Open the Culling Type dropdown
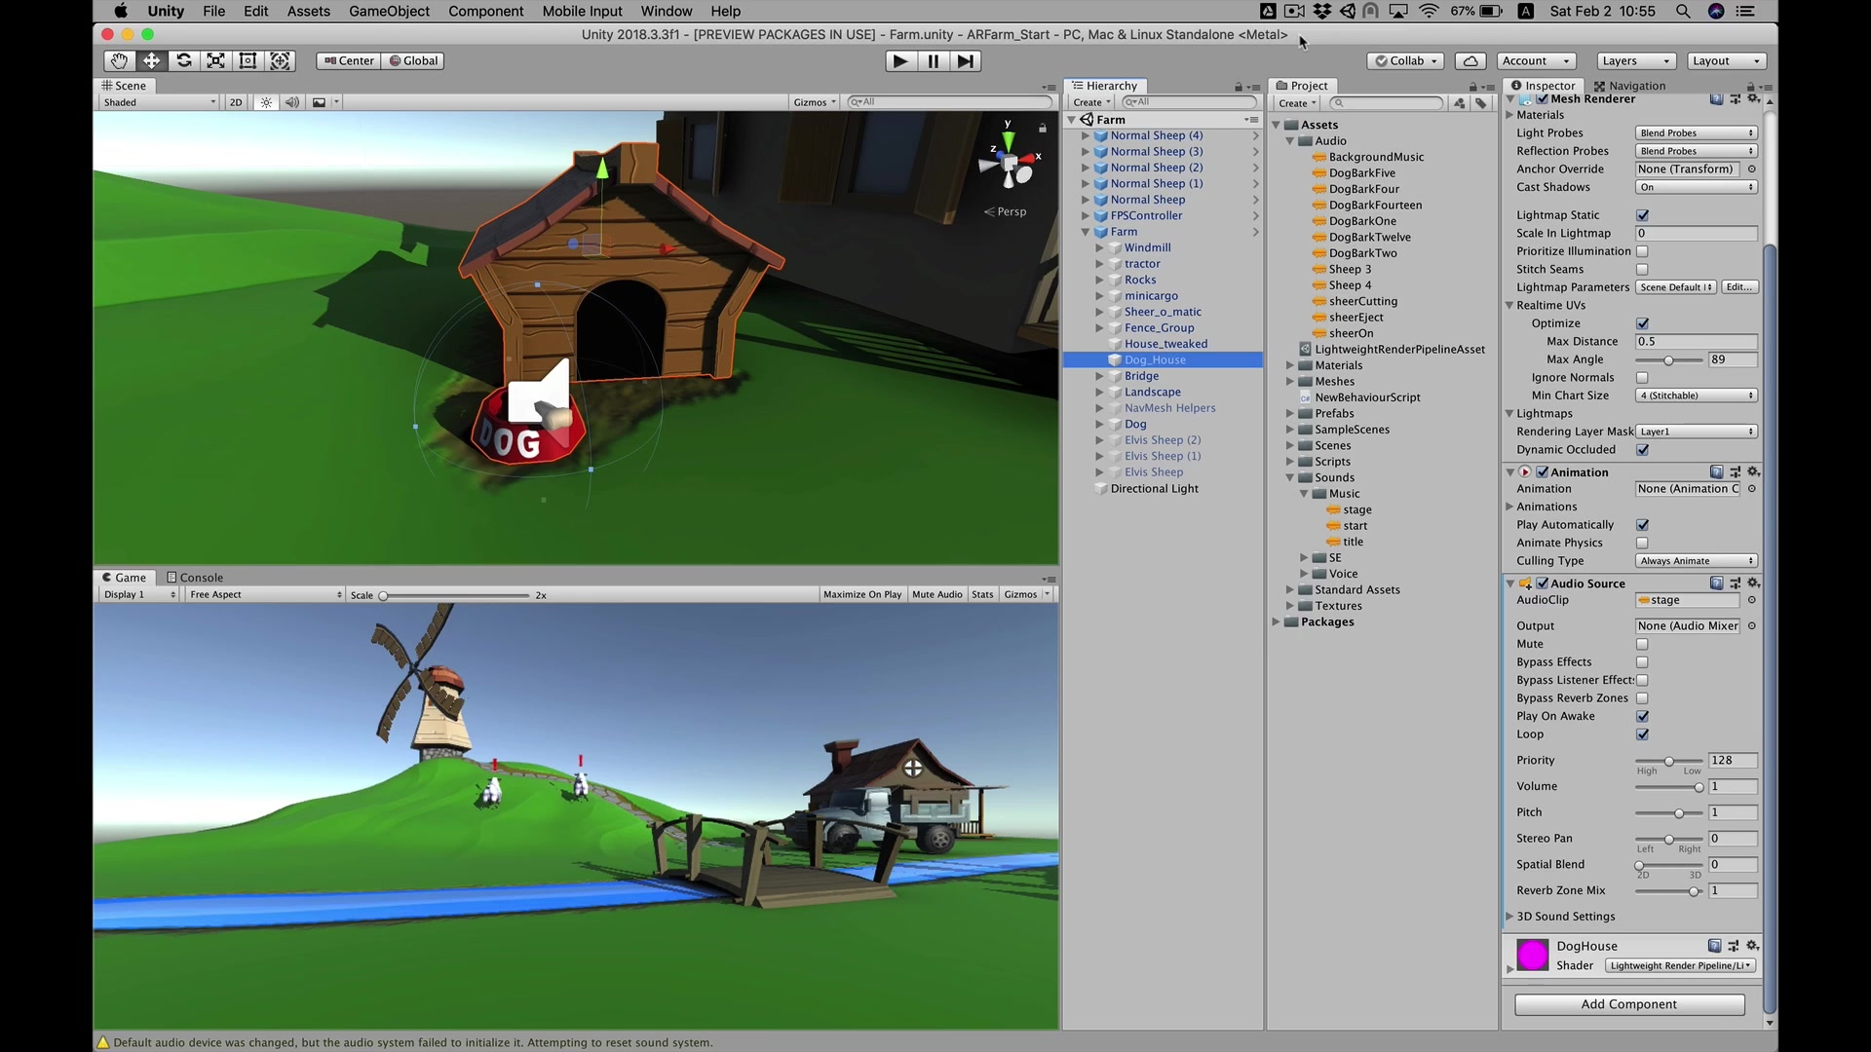 [1696, 560]
